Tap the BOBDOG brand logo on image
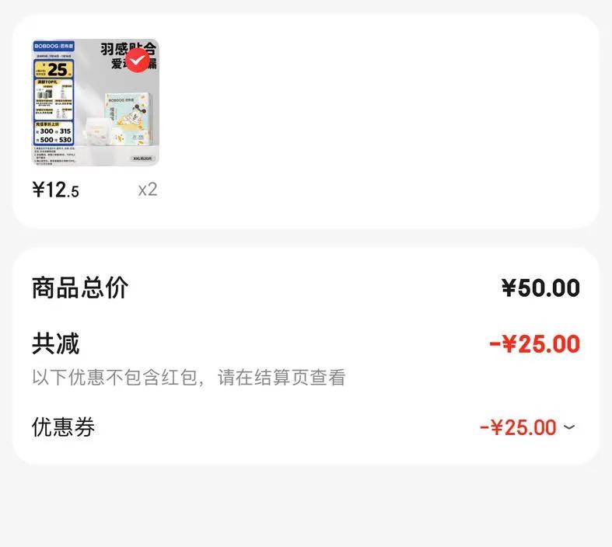This screenshot has width=612, height=547. click(x=54, y=46)
